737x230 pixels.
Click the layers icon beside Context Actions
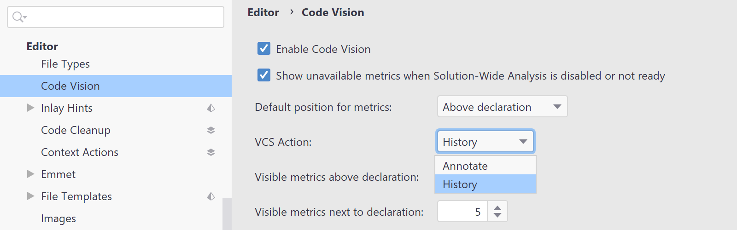point(211,152)
